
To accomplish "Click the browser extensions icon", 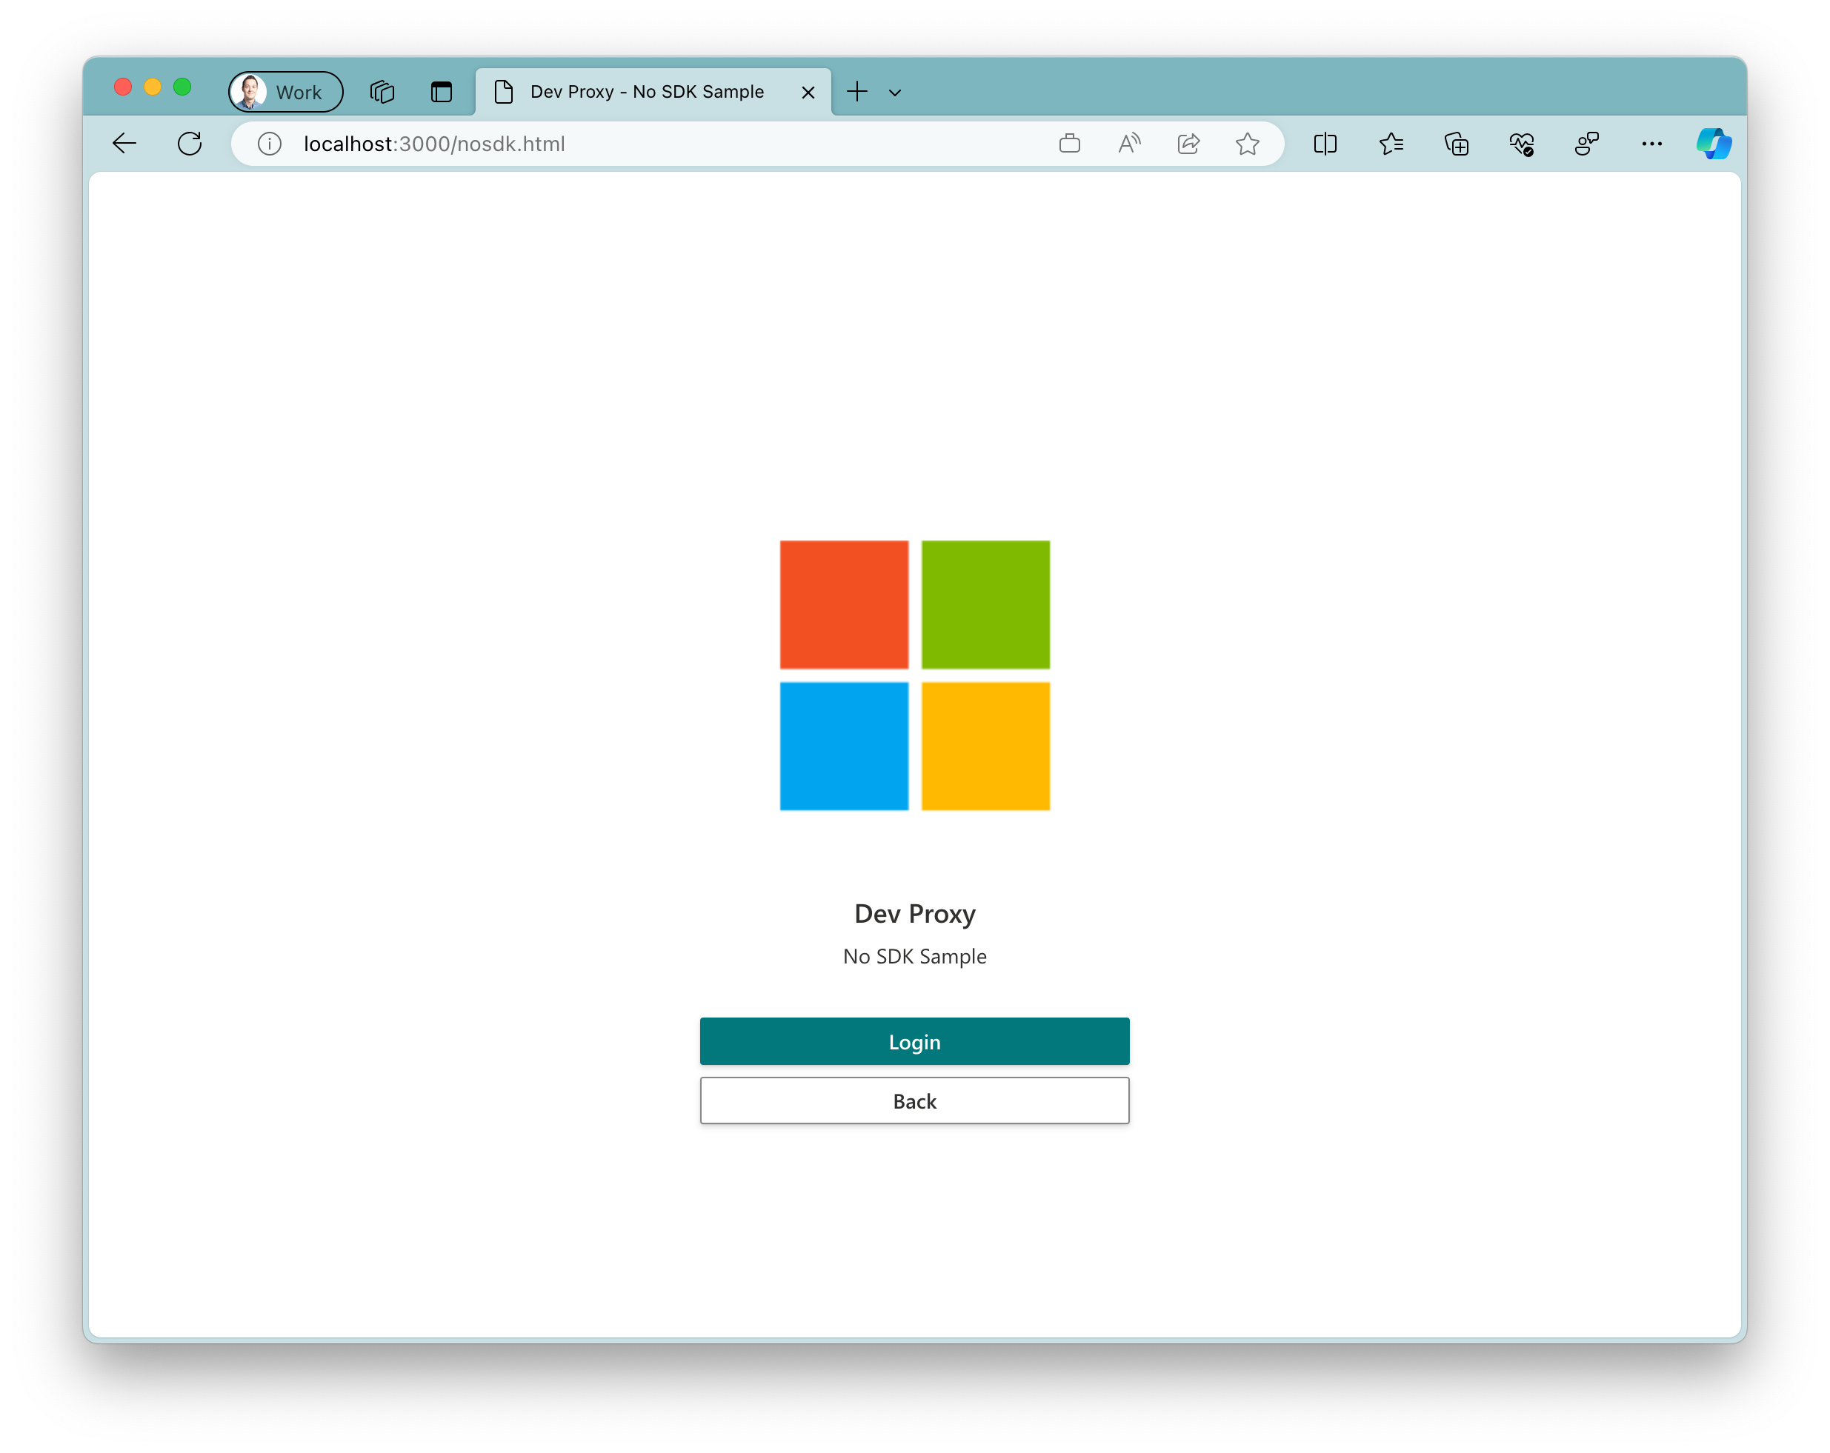I will point(1457,144).
